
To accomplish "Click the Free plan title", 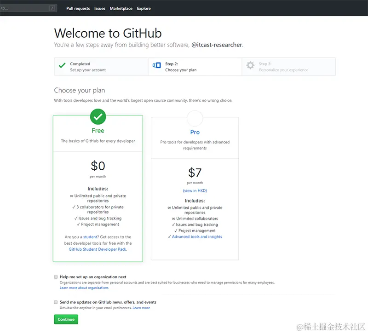I will coord(98,131).
